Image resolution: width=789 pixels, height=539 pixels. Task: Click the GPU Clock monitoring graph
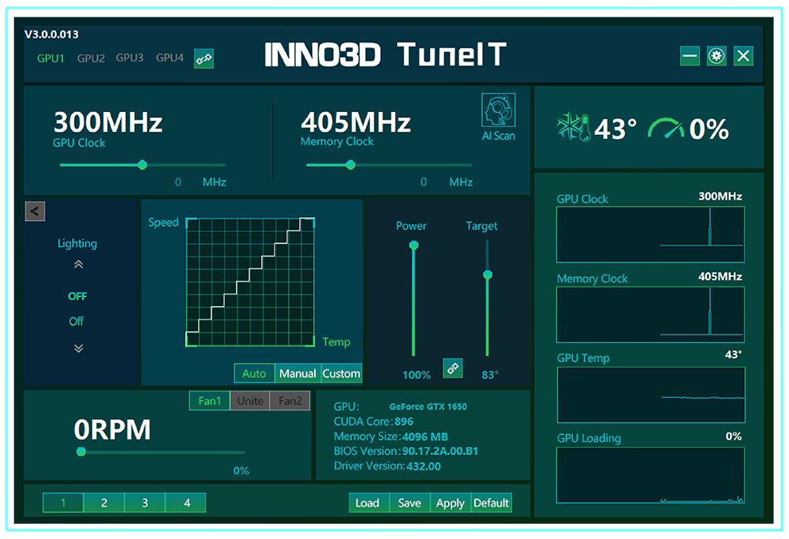(650, 234)
